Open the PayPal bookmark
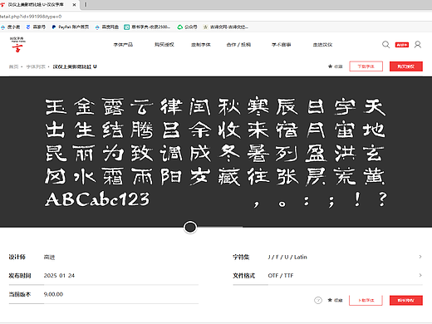This screenshot has width=432, height=324. pos(71,27)
